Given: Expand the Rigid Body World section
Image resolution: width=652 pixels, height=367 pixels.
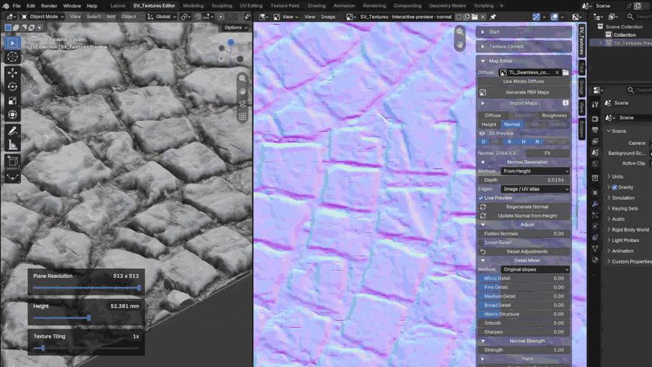Looking at the screenshot, I should click(x=629, y=230).
